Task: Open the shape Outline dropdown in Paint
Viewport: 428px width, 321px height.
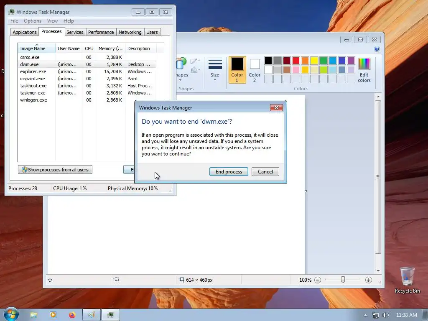Action: tap(195, 61)
